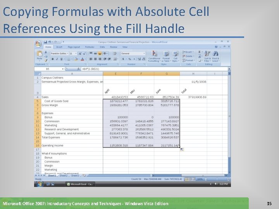Switch to the View tab
Image resolution: width=279 pixels, height=209 pixels.
click(125, 47)
